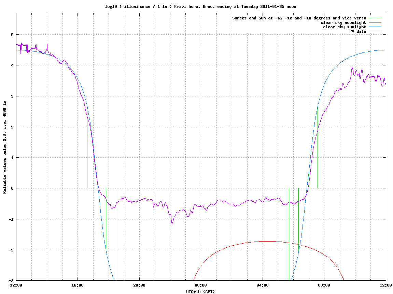
Task: Click the 00:00 x-axis label
Action: (x=201, y=285)
